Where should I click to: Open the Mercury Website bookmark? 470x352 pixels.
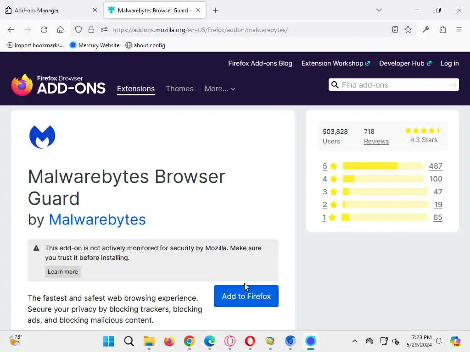[x=95, y=45]
